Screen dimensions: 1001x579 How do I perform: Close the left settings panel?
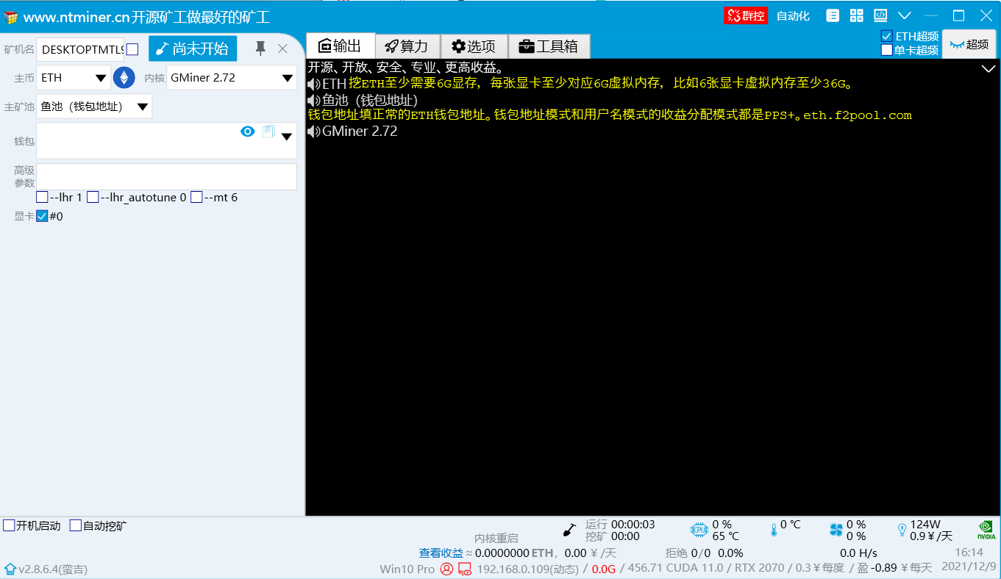point(282,48)
